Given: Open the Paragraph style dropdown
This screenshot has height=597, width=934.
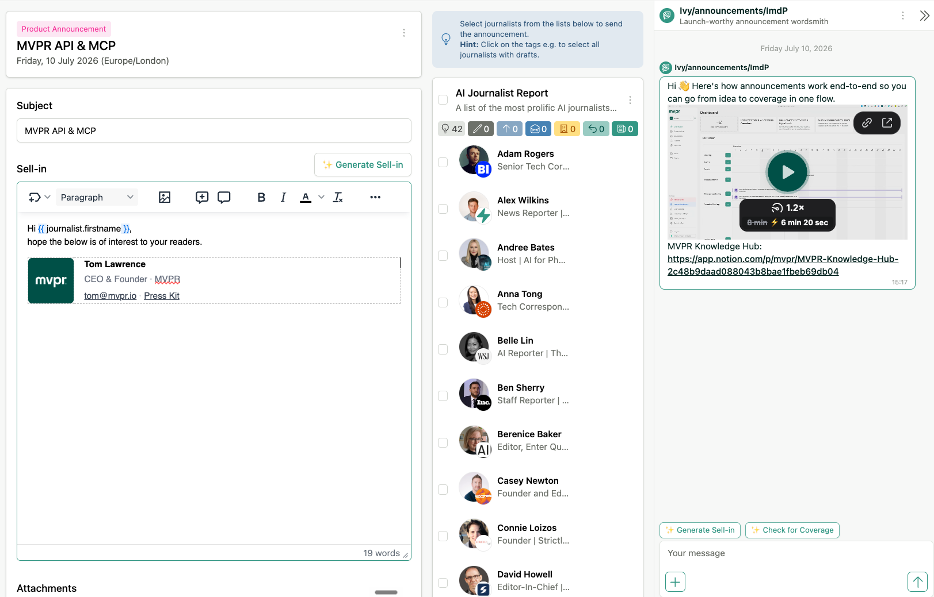Looking at the screenshot, I should coord(97,197).
